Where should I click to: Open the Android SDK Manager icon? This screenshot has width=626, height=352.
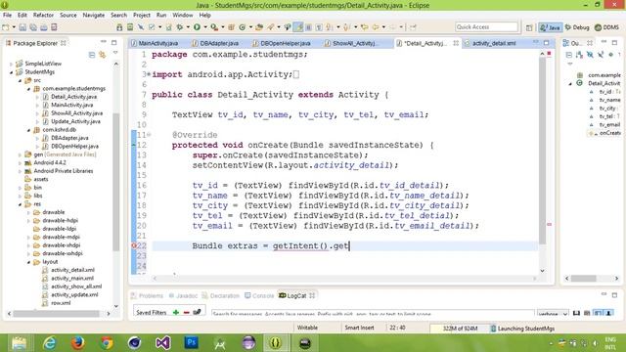tap(119, 27)
